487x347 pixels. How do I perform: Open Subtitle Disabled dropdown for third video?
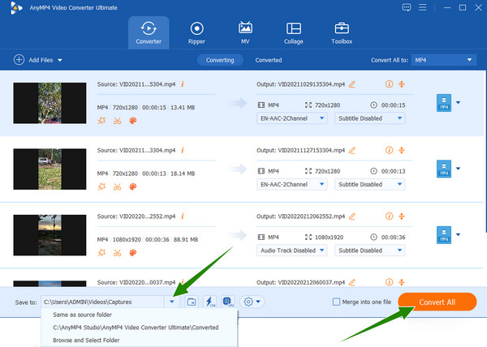pyautogui.click(x=369, y=251)
